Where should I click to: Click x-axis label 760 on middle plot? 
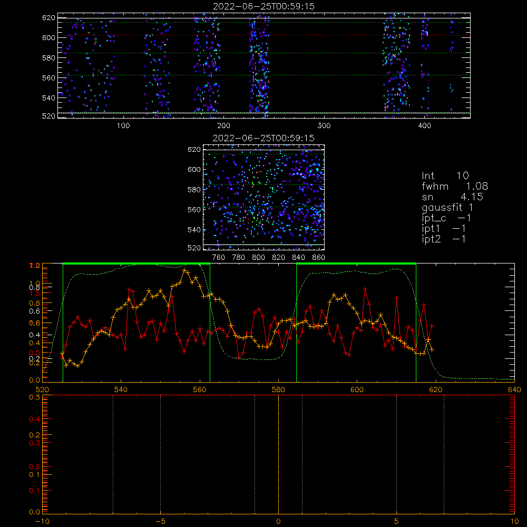[219, 258]
